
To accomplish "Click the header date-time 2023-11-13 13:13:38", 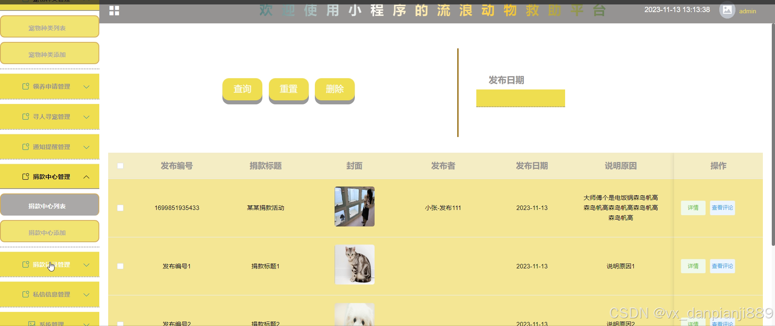I will coord(677,10).
